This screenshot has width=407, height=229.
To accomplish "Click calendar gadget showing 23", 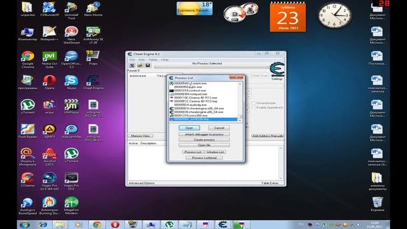I will pos(287,17).
